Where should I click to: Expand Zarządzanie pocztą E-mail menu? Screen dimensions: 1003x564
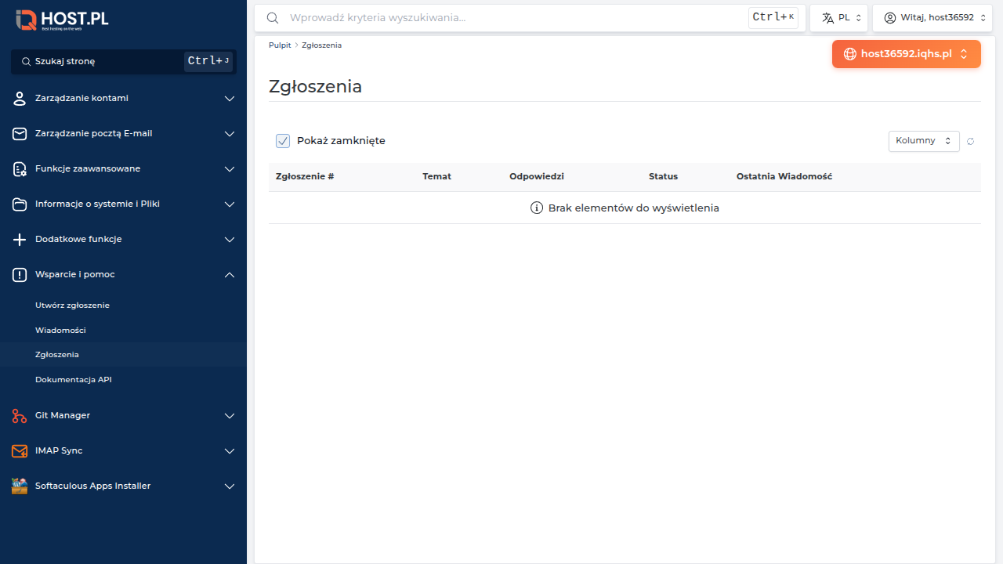tap(123, 134)
